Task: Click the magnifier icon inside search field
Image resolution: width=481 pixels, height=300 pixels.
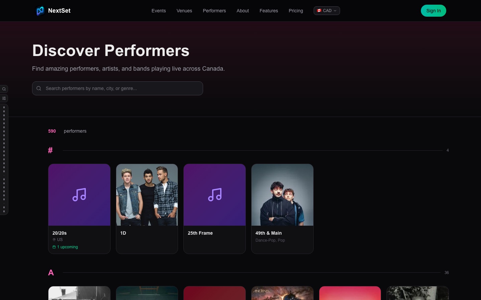Action: pos(39,88)
